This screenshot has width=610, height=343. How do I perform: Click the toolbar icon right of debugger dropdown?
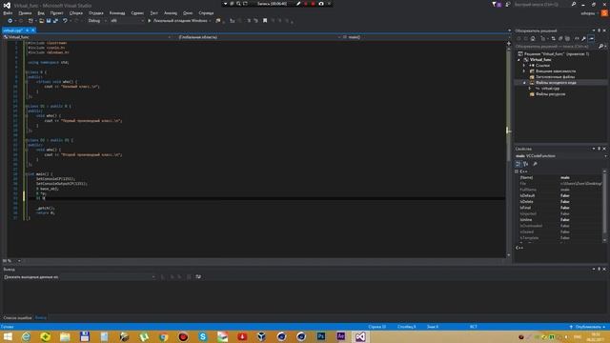coord(218,21)
